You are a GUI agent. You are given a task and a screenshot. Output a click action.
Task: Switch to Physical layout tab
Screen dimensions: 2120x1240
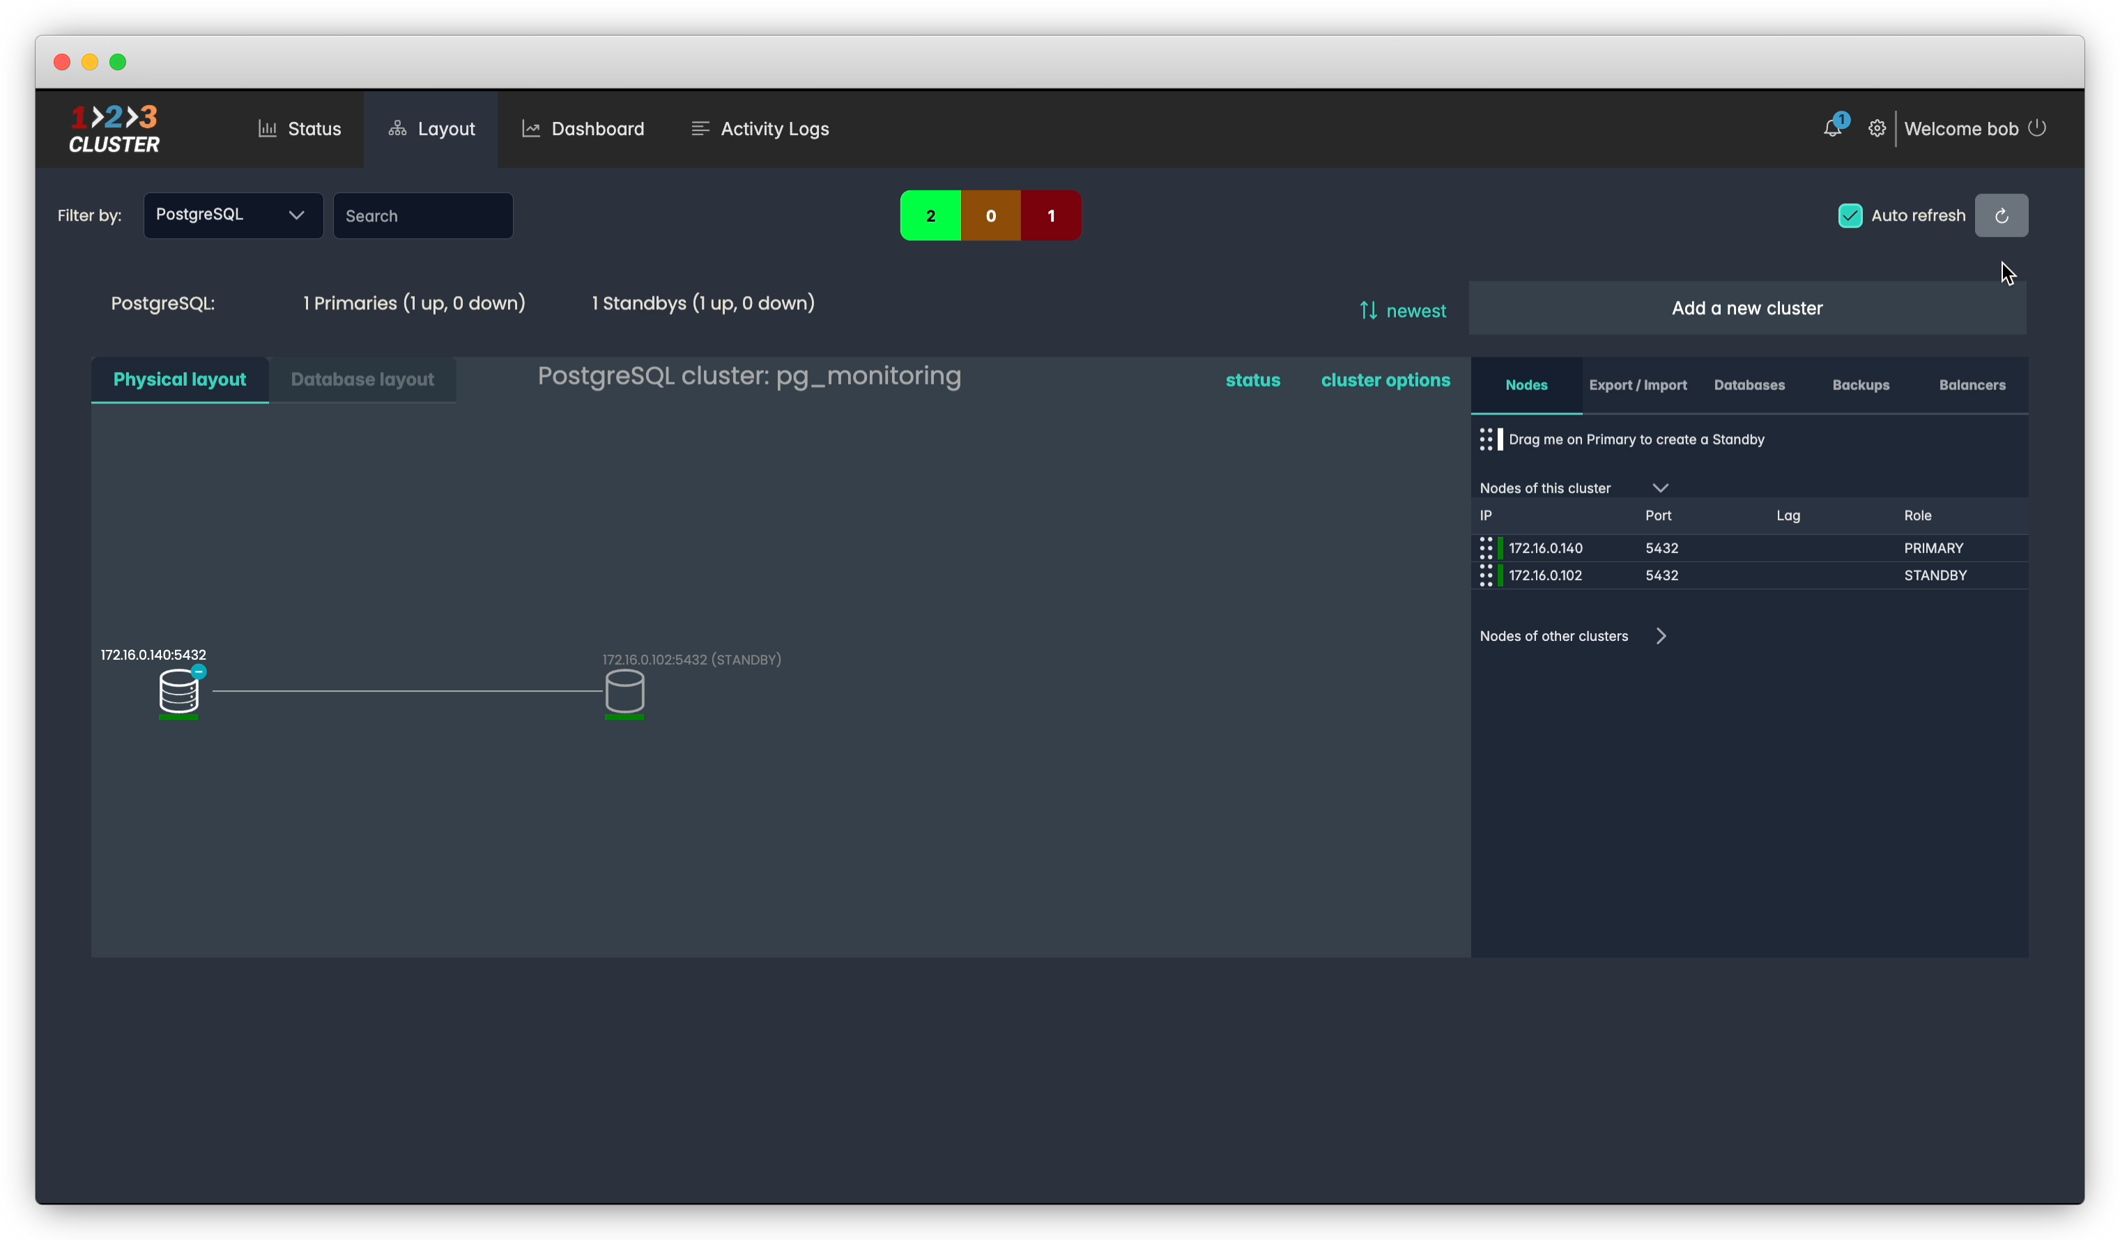(x=180, y=379)
